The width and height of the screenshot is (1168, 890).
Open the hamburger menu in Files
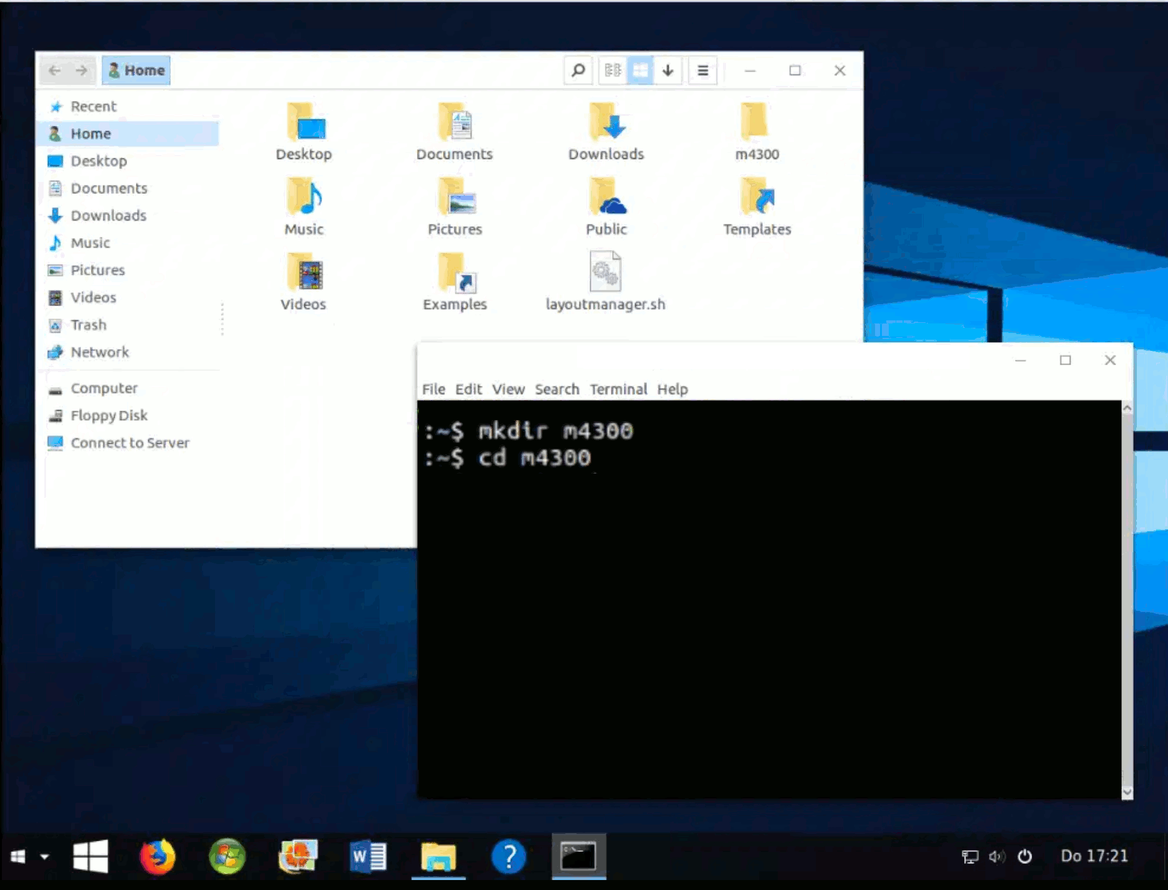pos(702,70)
